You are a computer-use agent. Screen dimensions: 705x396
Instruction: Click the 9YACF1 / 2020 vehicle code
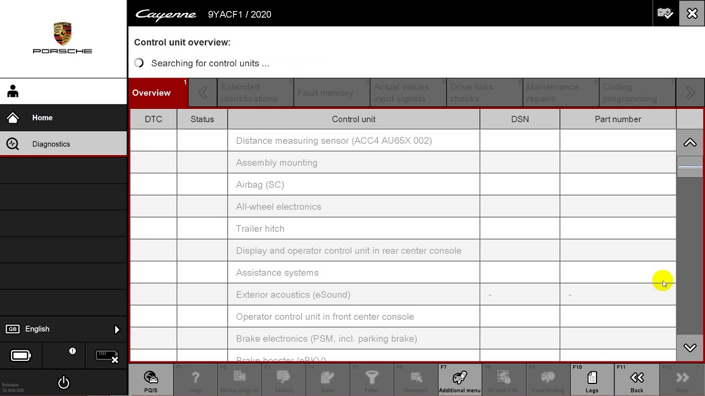240,15
